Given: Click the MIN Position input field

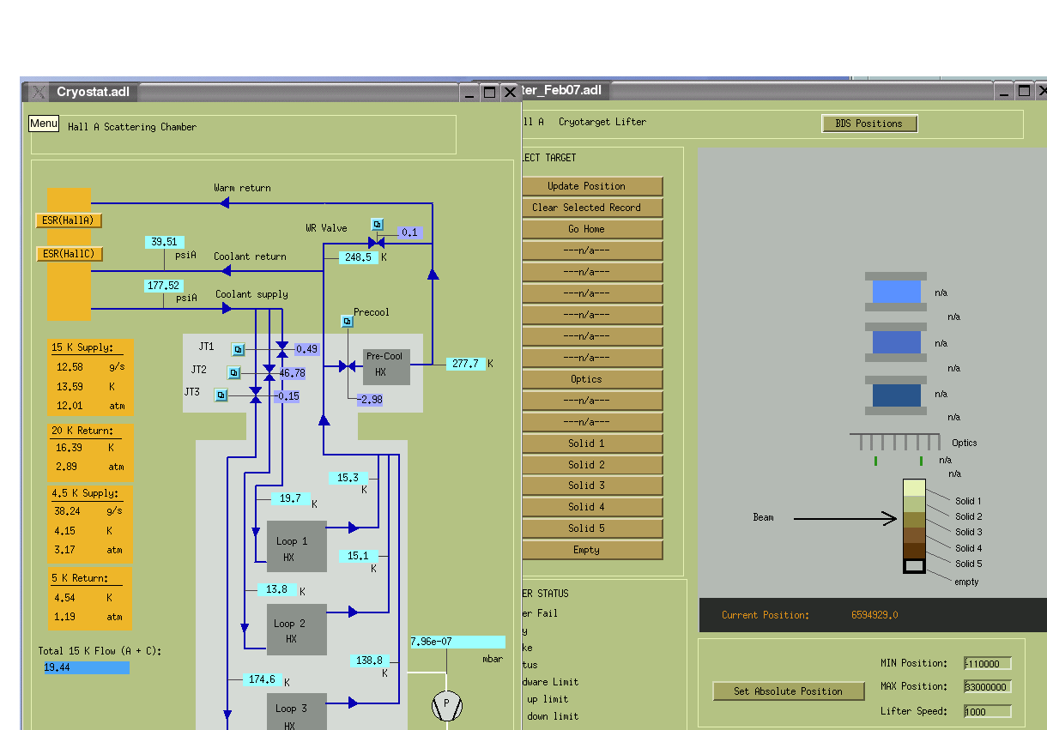Looking at the screenshot, I should (x=987, y=663).
